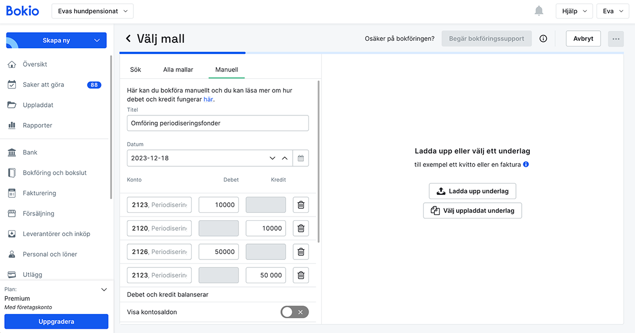Click the Titel input field
This screenshot has width=635, height=333.
217,123
